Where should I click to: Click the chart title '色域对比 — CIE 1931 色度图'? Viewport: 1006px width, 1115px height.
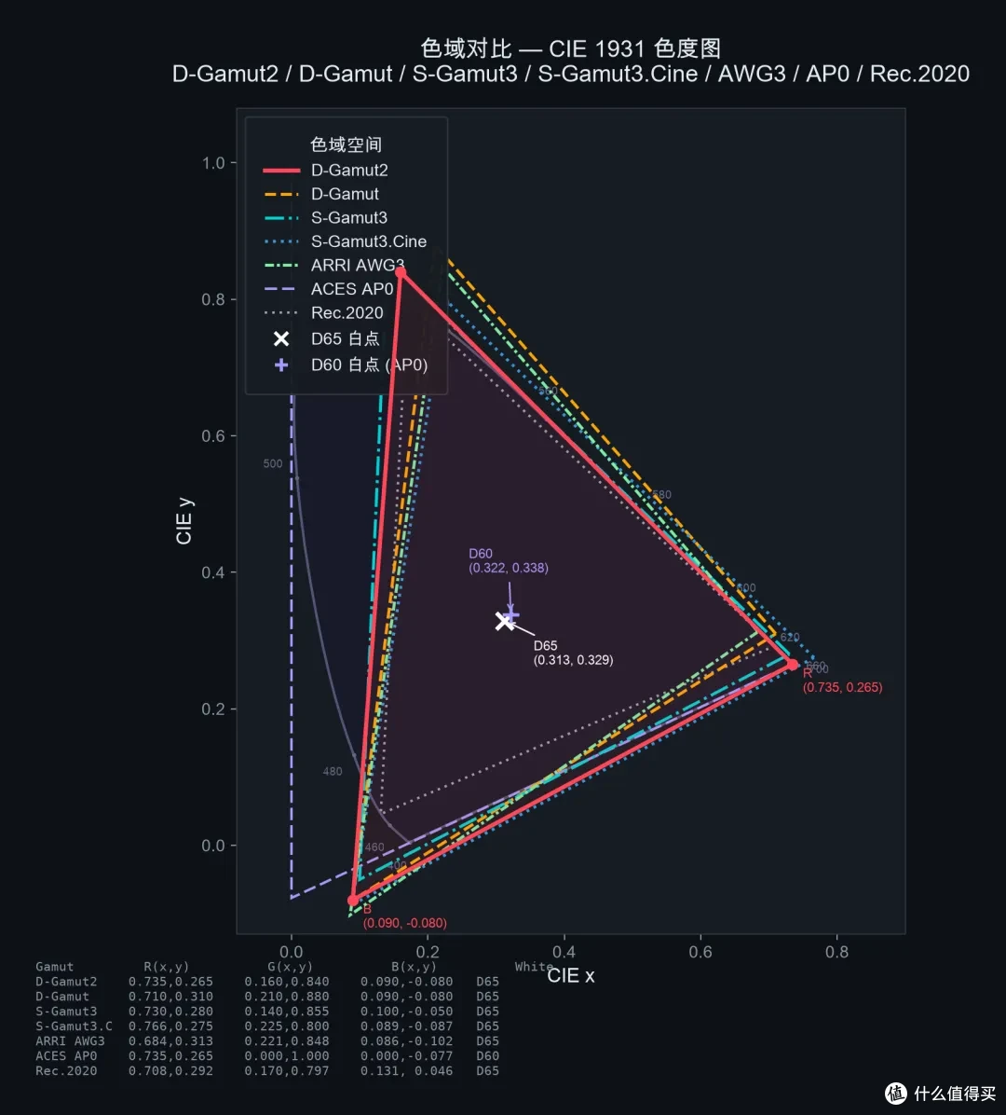coord(570,48)
